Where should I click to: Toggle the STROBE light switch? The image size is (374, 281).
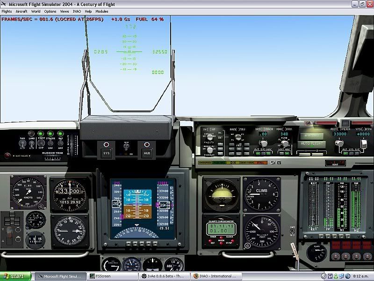[x=50, y=144]
